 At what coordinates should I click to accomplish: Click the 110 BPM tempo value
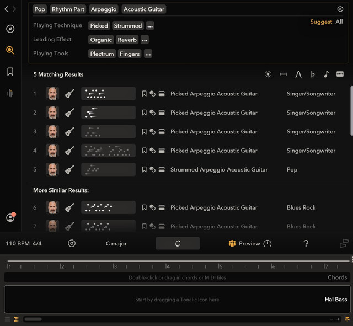pyautogui.click(x=18, y=243)
